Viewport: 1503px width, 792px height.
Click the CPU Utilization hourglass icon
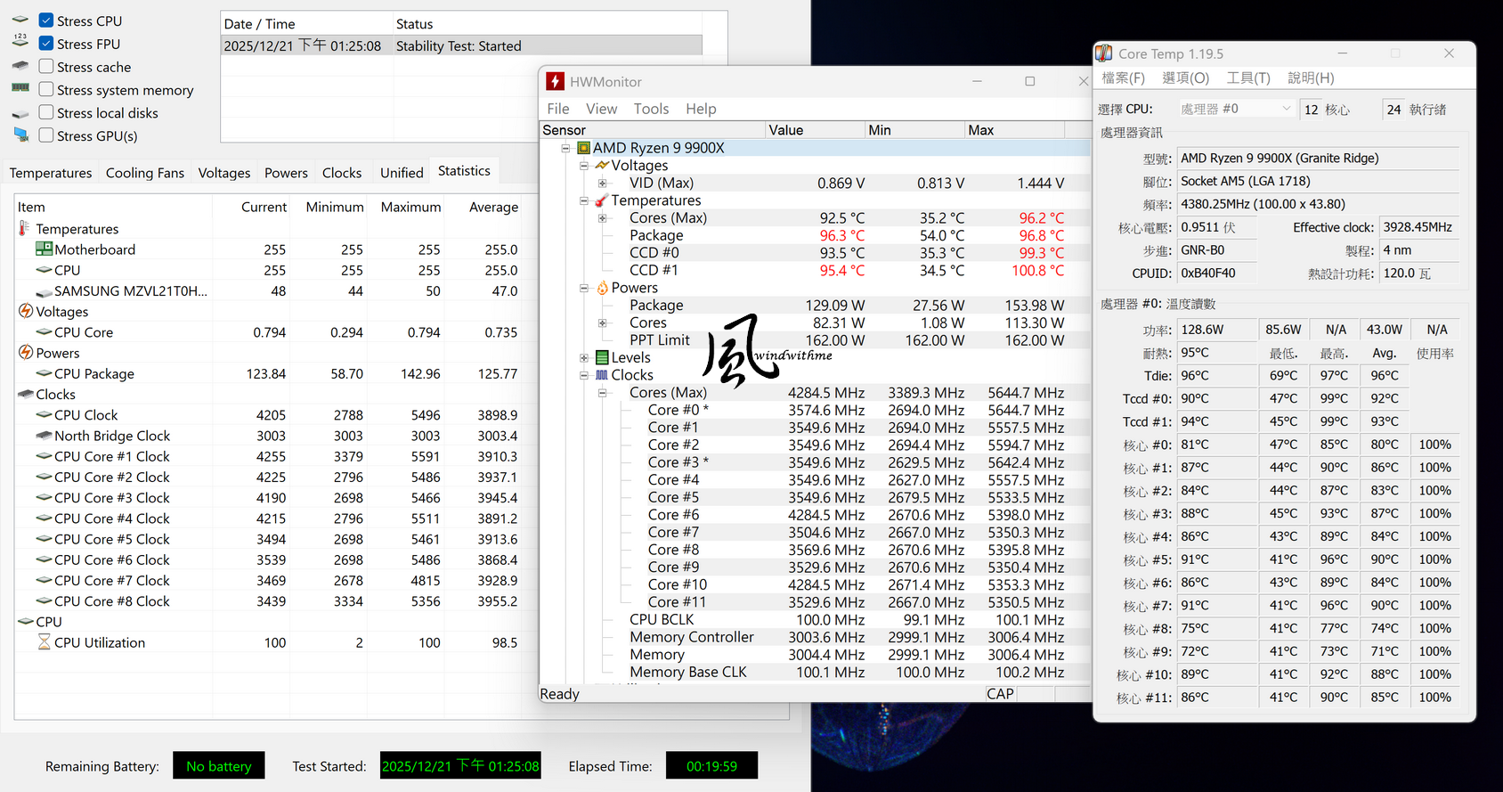tap(44, 642)
